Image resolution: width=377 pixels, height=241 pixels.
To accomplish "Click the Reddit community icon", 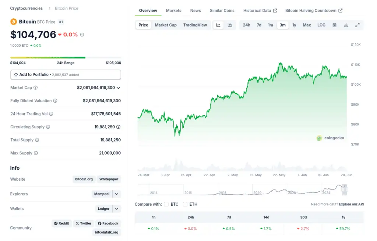I will pos(56,223).
